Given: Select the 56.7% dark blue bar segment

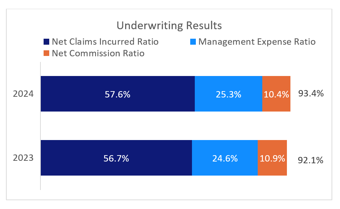Looking at the screenshot, I should point(116,158).
